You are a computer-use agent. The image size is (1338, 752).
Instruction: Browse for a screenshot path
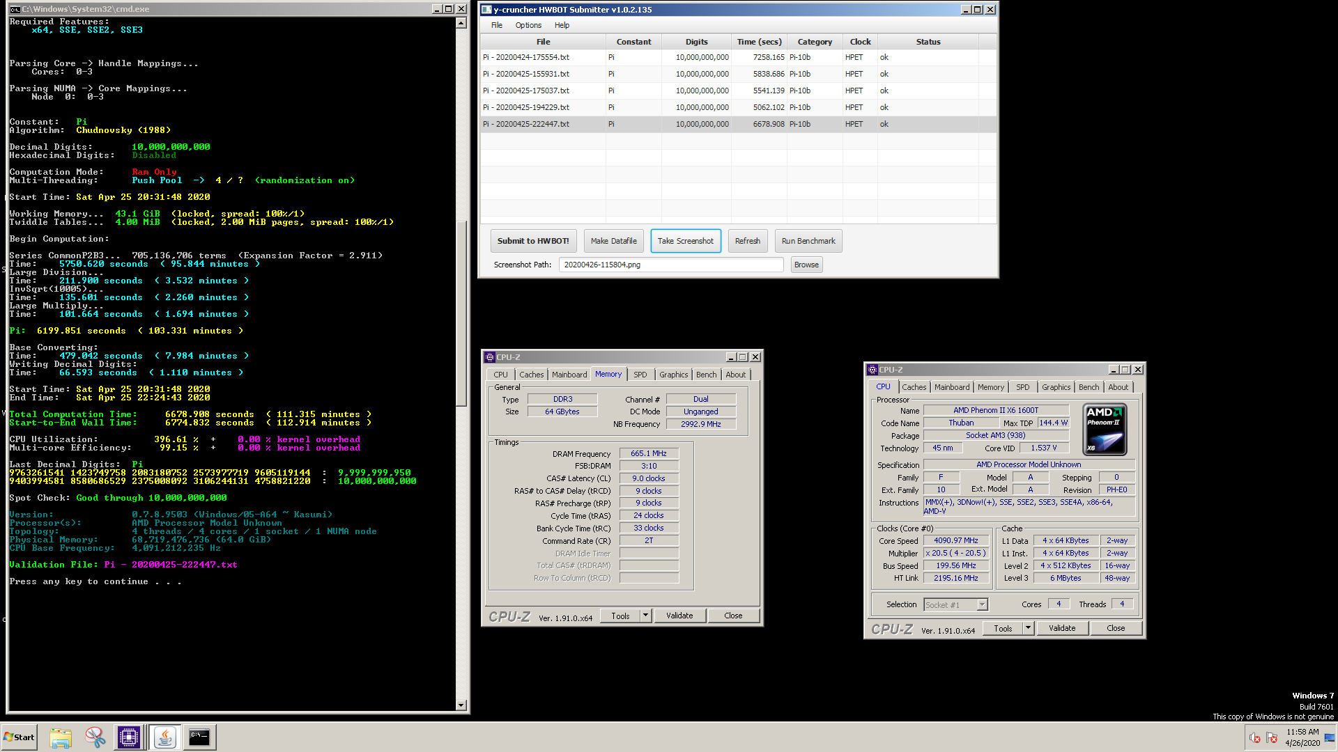806,265
